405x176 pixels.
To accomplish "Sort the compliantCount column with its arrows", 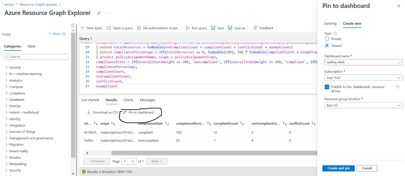I will click(242, 124).
